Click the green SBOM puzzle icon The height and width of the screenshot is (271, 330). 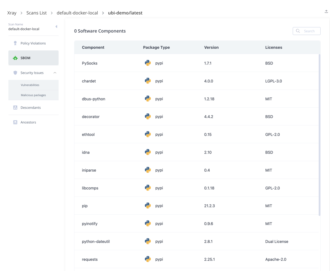click(15, 58)
